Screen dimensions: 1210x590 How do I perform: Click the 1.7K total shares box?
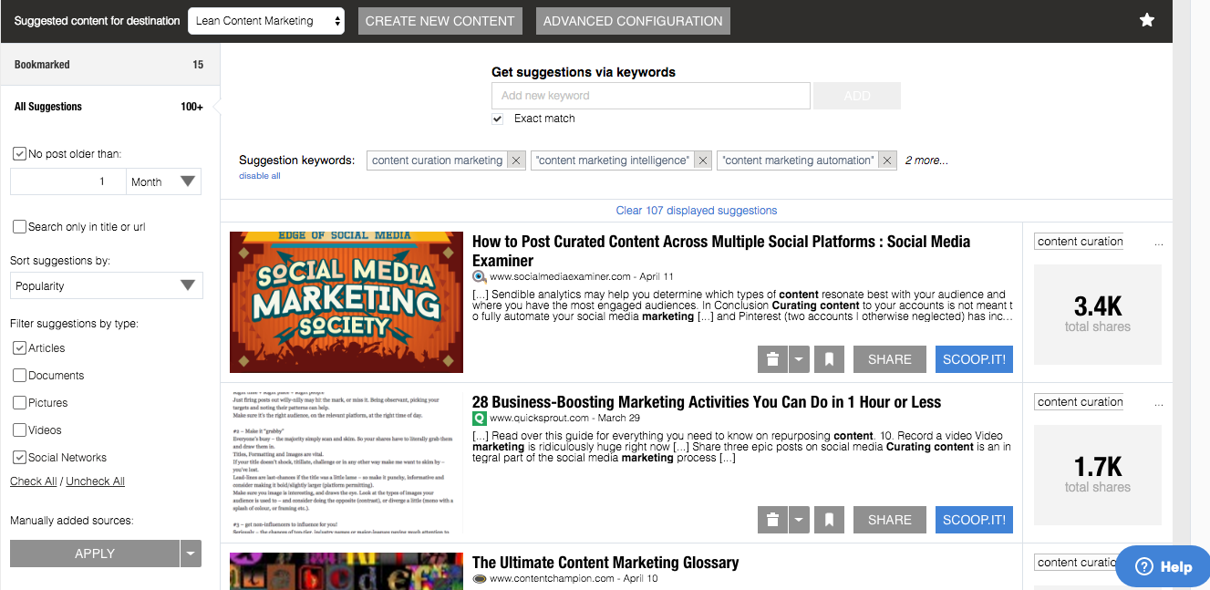(1098, 474)
